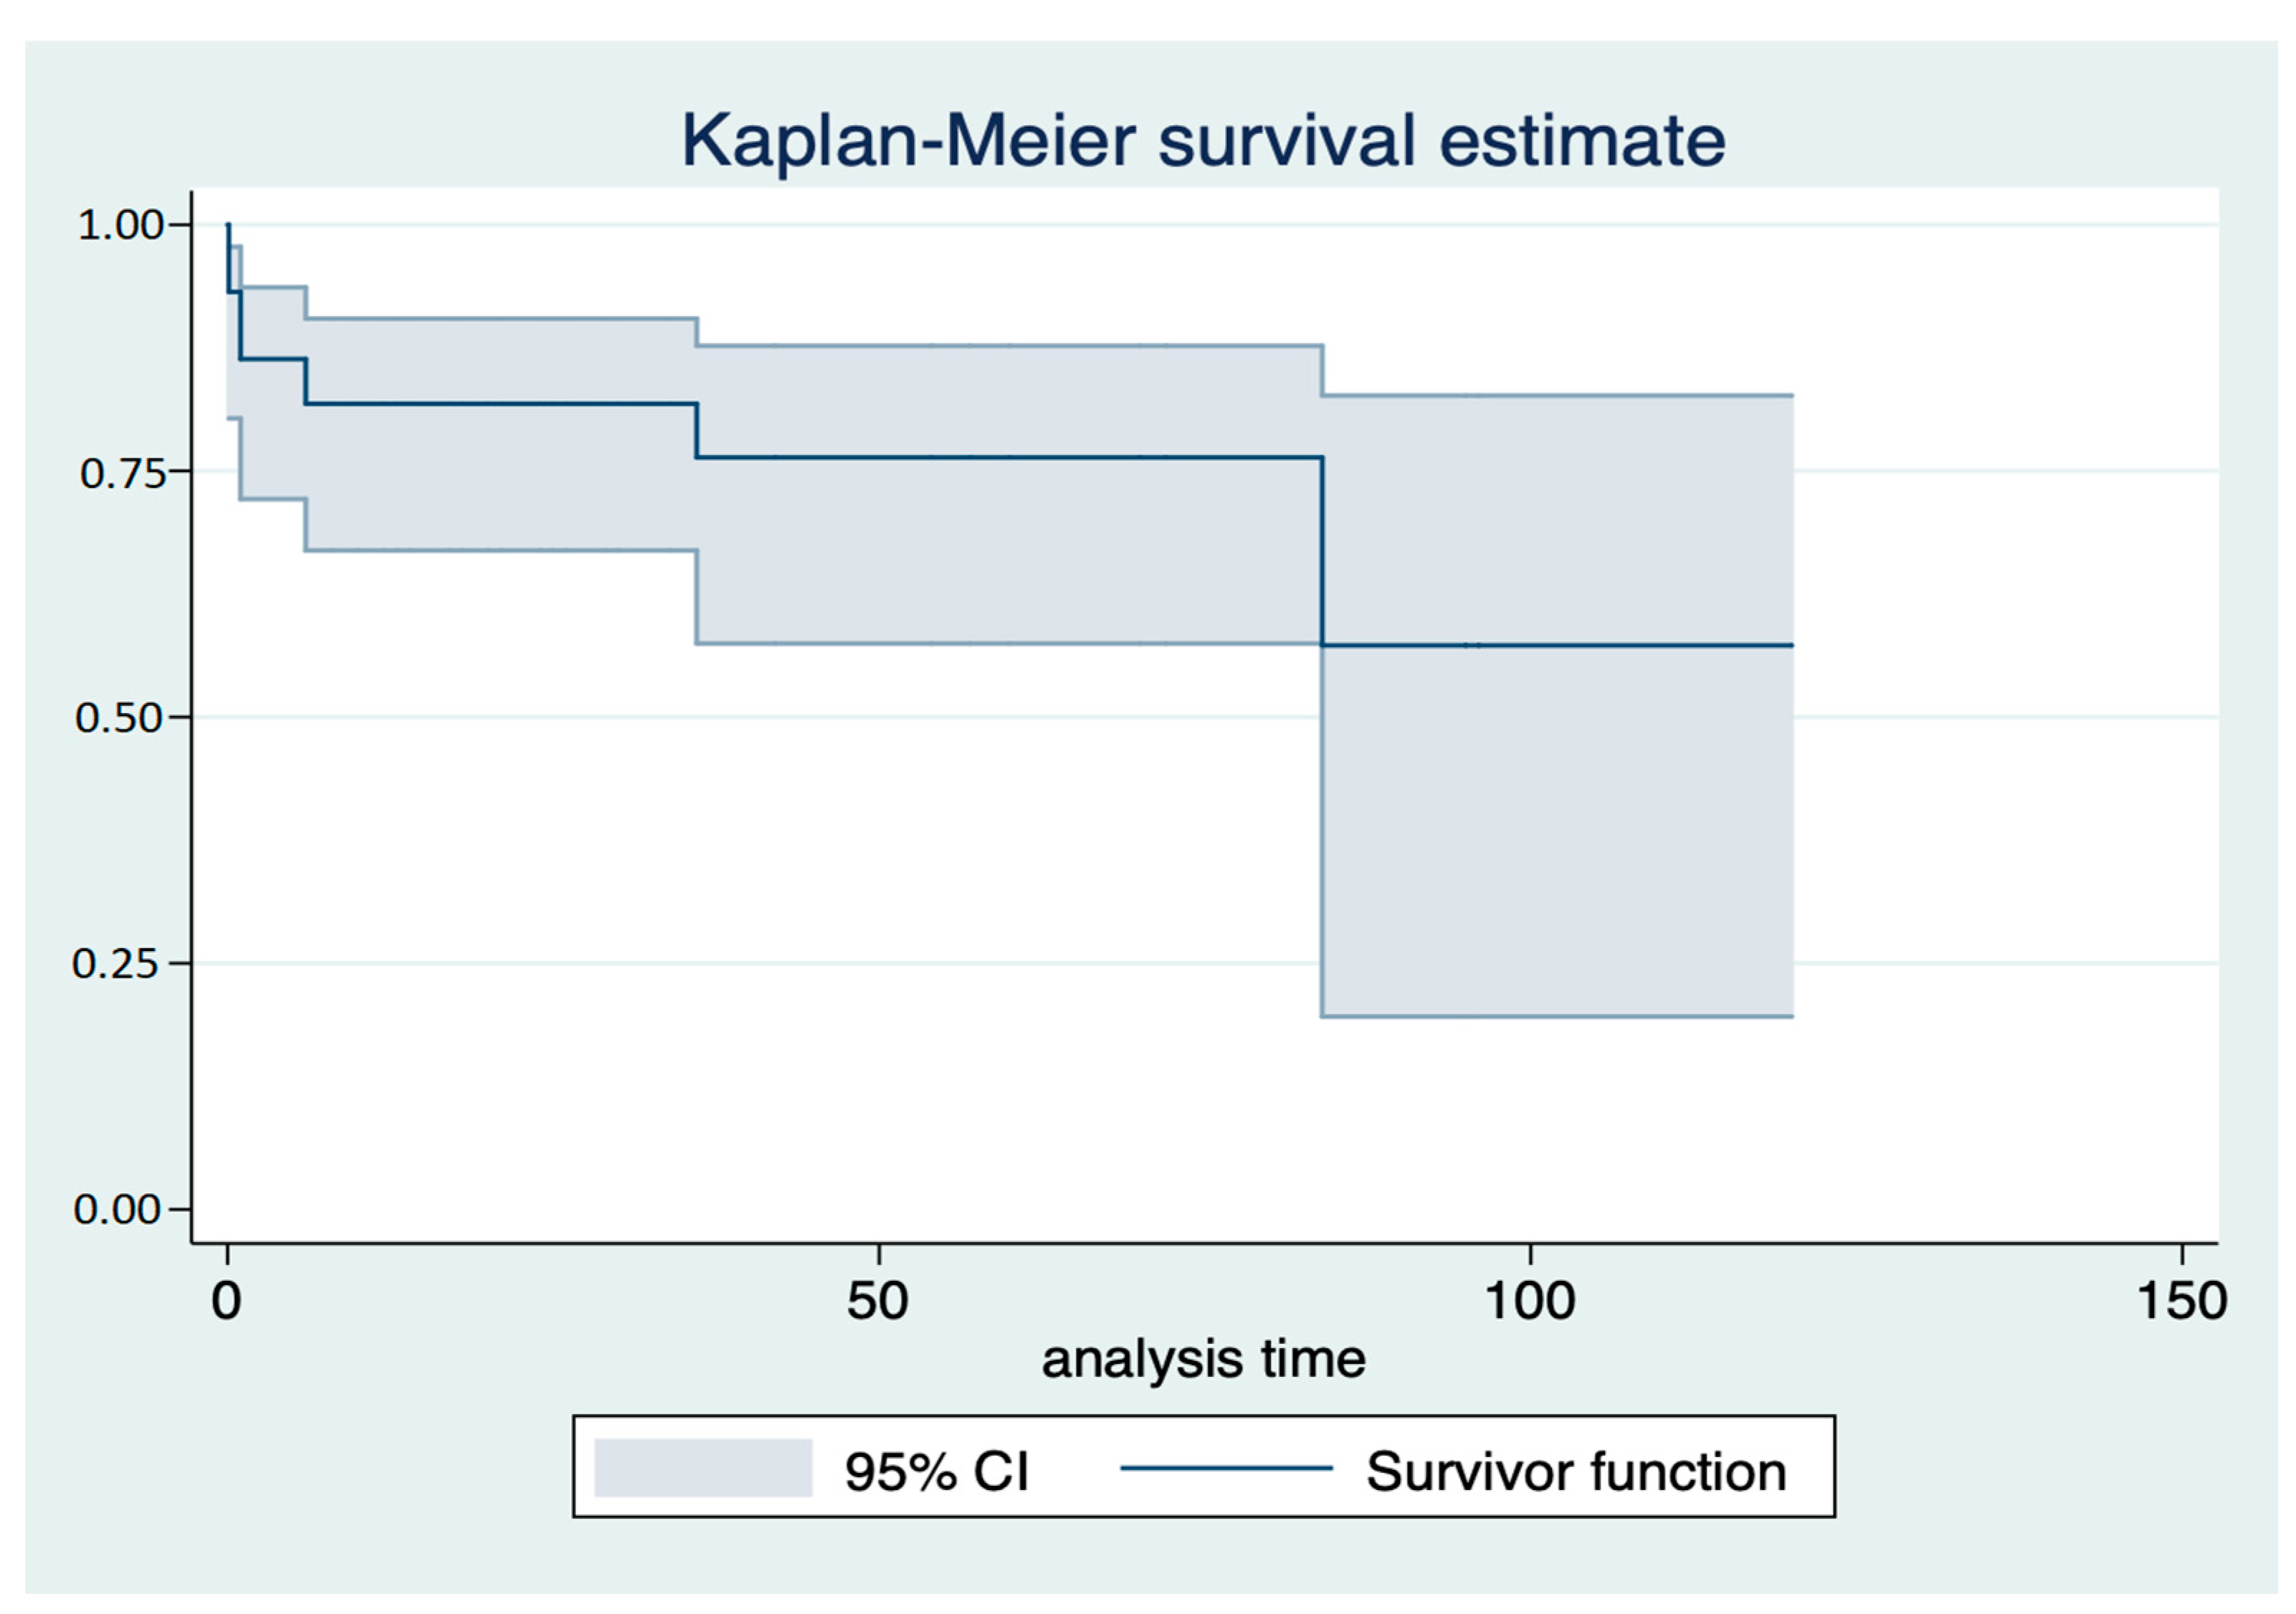The image size is (2296, 1614).
Task: Click the lowest confidence bound line near 0.20
Action: click(1556, 1017)
